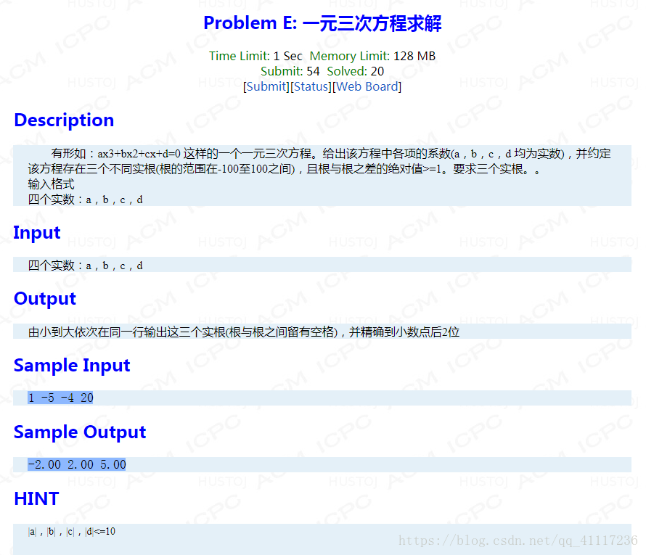Click the sample output '-2.00 2.00 5.00'
Image resolution: width=646 pixels, height=555 pixels.
click(x=77, y=464)
